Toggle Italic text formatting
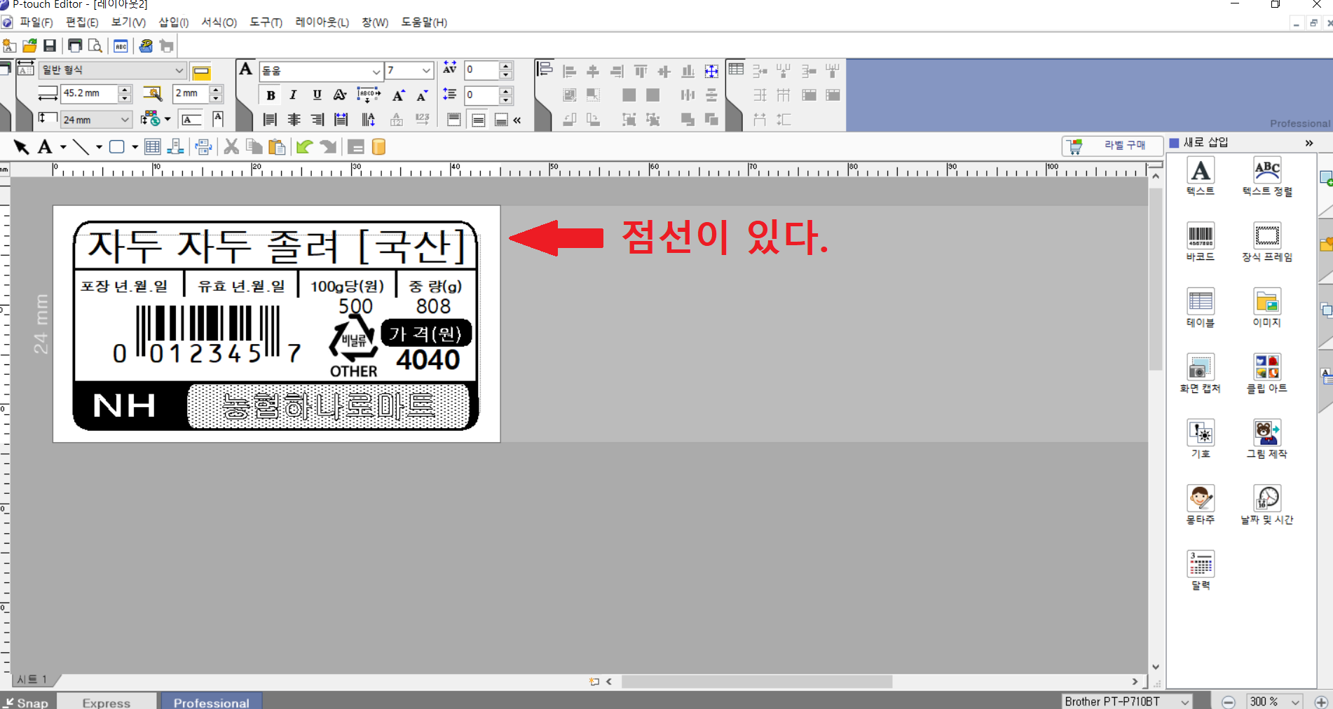The height and width of the screenshot is (709, 1333). click(x=293, y=95)
